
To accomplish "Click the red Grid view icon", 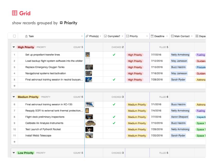I will 15,13.
